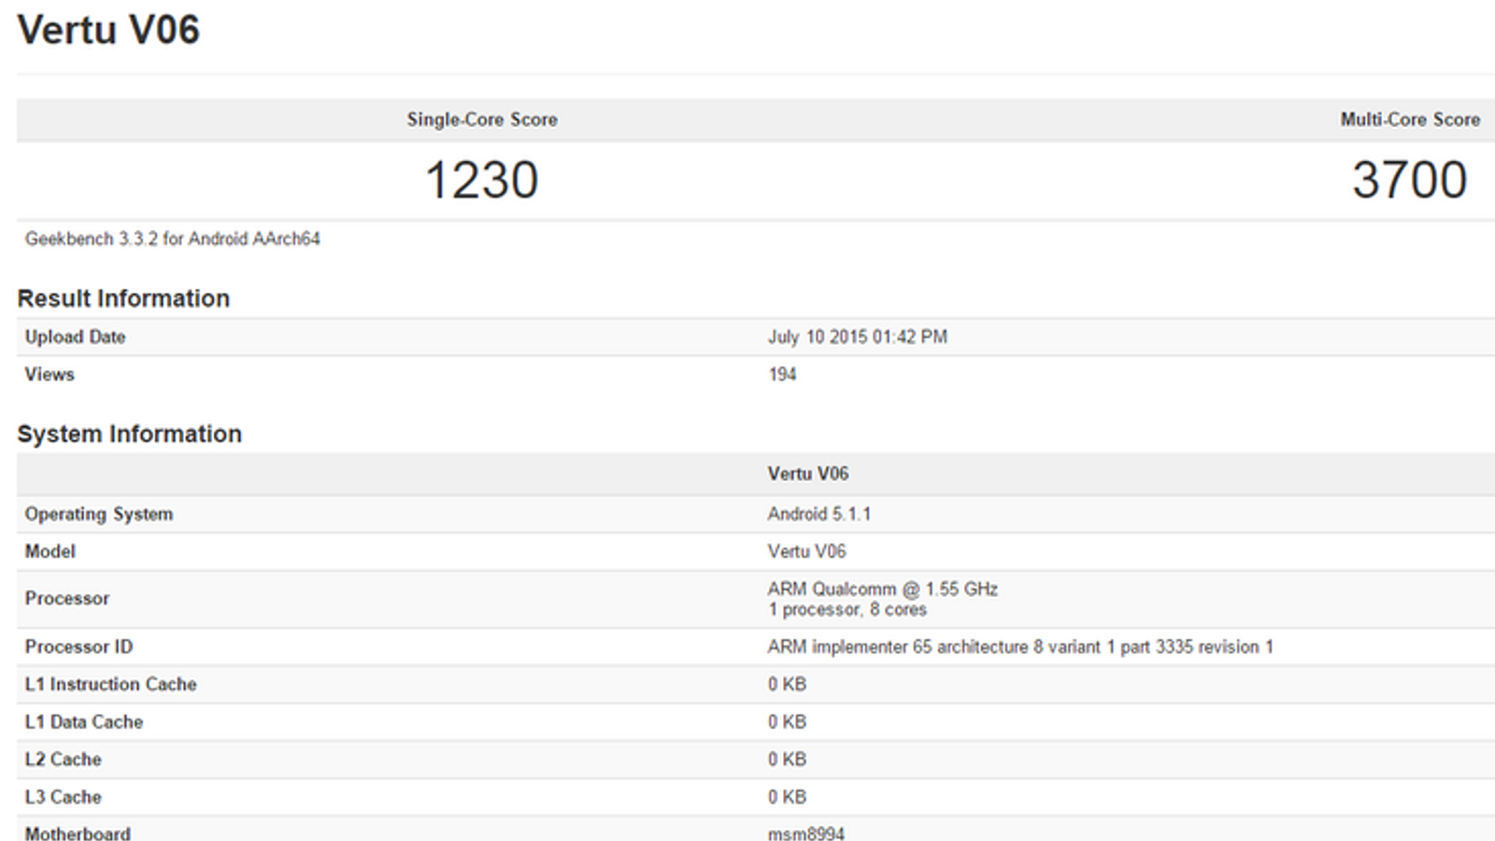Click the Result Information section heading

pos(123,298)
